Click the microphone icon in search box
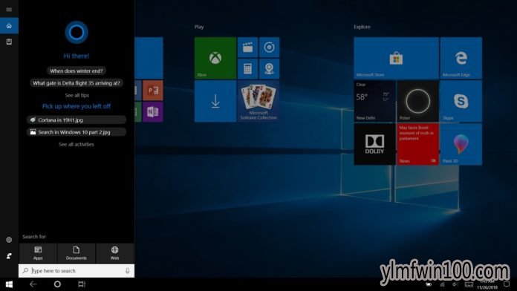This screenshot has height=291, width=517. pos(128,271)
